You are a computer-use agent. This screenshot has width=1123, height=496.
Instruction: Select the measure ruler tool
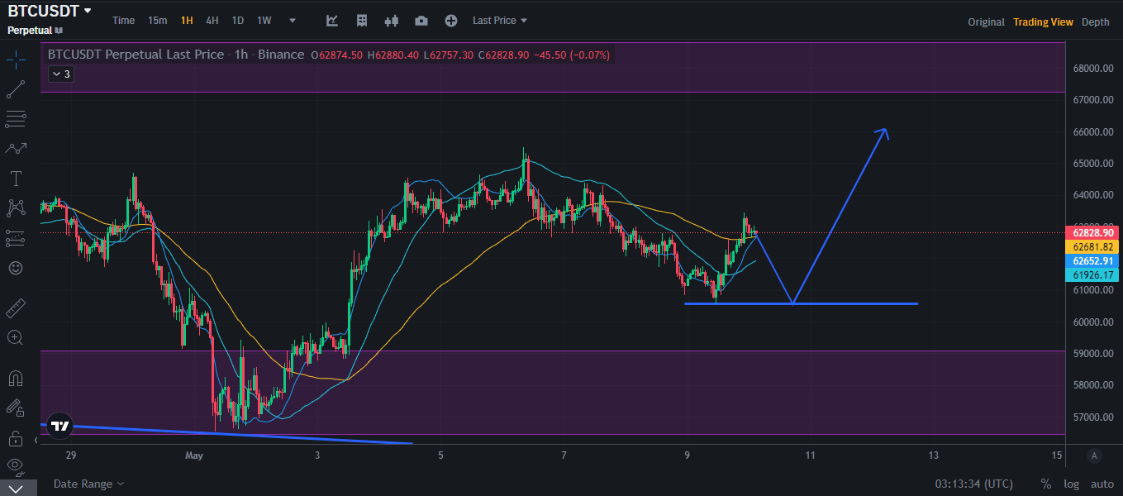tap(15, 308)
